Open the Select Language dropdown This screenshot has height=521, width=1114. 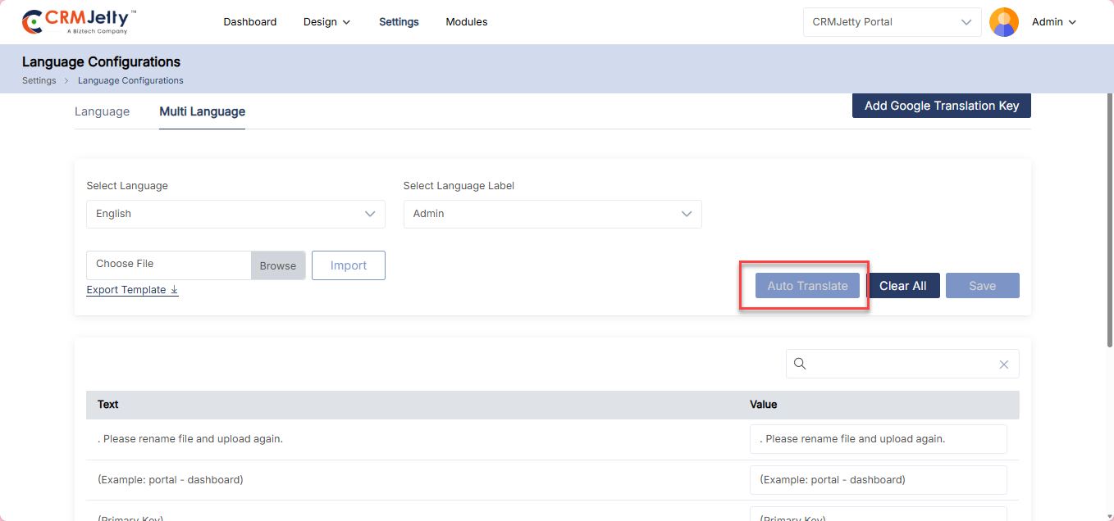(x=235, y=214)
